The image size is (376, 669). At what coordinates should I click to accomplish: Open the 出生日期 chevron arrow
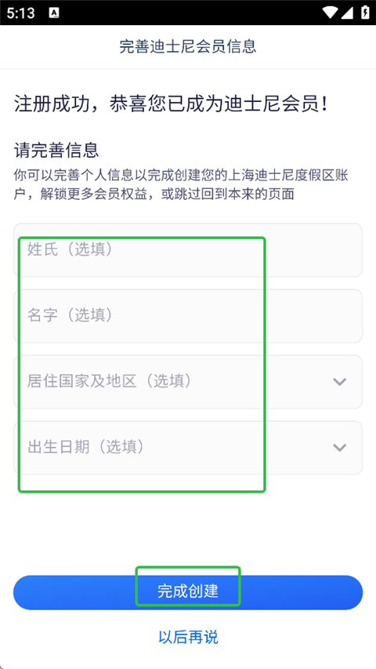pos(339,447)
